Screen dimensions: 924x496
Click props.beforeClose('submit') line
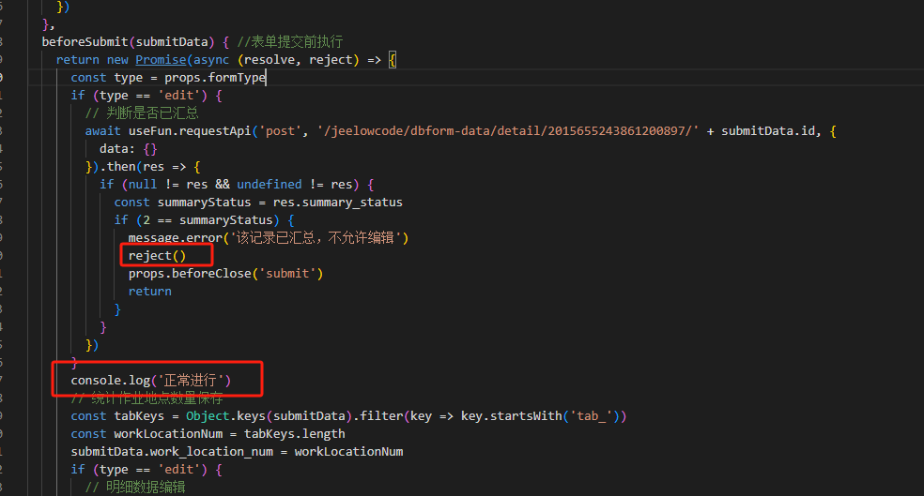(225, 273)
